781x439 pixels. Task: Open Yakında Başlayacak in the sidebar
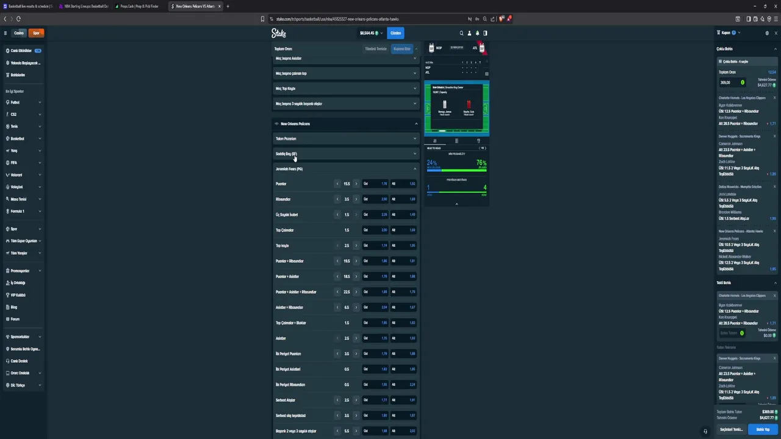pos(23,63)
